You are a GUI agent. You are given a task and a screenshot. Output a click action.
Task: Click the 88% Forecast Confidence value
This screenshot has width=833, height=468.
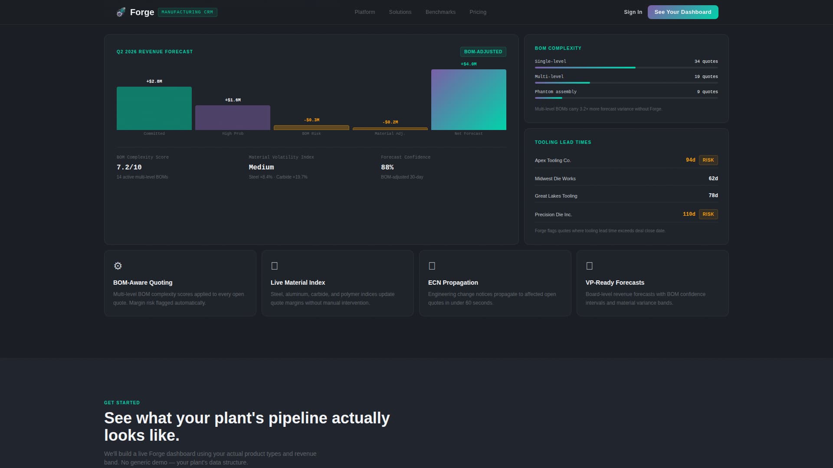coord(387,167)
